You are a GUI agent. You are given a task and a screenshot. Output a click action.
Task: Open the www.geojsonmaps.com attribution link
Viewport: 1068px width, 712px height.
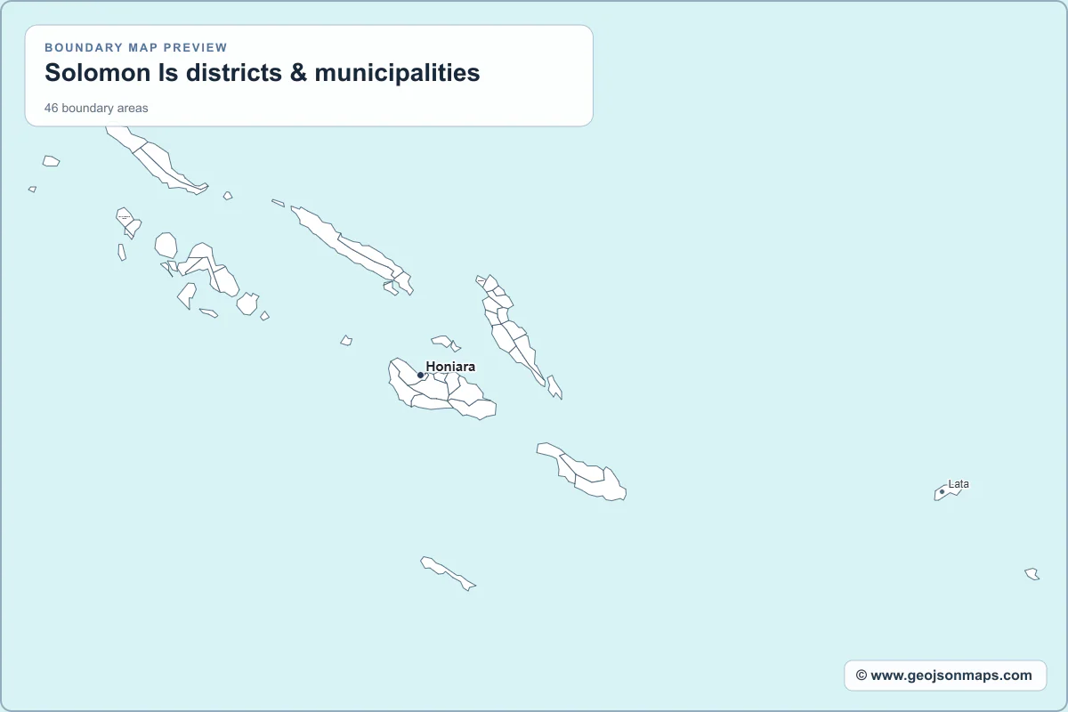(x=945, y=676)
